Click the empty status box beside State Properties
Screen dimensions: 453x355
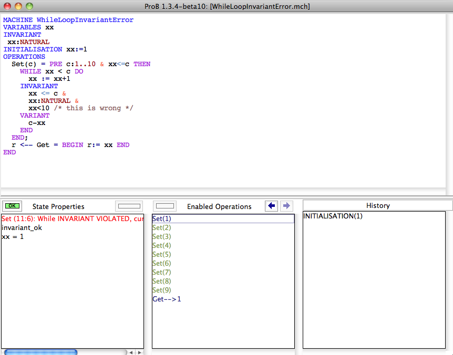pyautogui.click(x=129, y=206)
